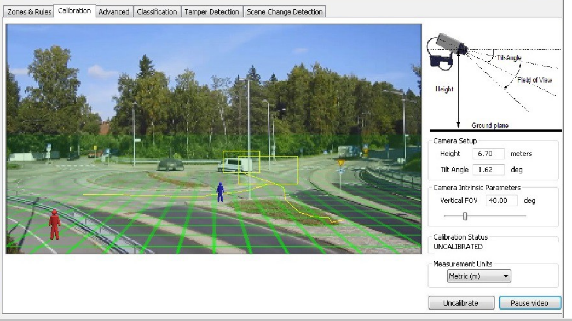The height and width of the screenshot is (321, 572).
Task: Select the Calibration tab
Action: tap(74, 11)
